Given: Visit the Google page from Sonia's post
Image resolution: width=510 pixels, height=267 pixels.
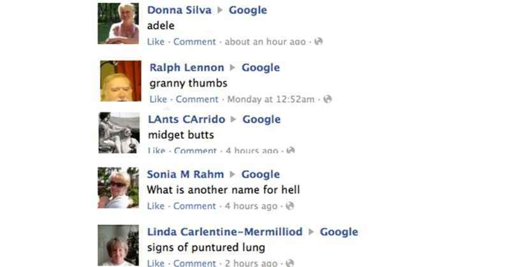Looking at the screenshot, I should pyautogui.click(x=261, y=174).
